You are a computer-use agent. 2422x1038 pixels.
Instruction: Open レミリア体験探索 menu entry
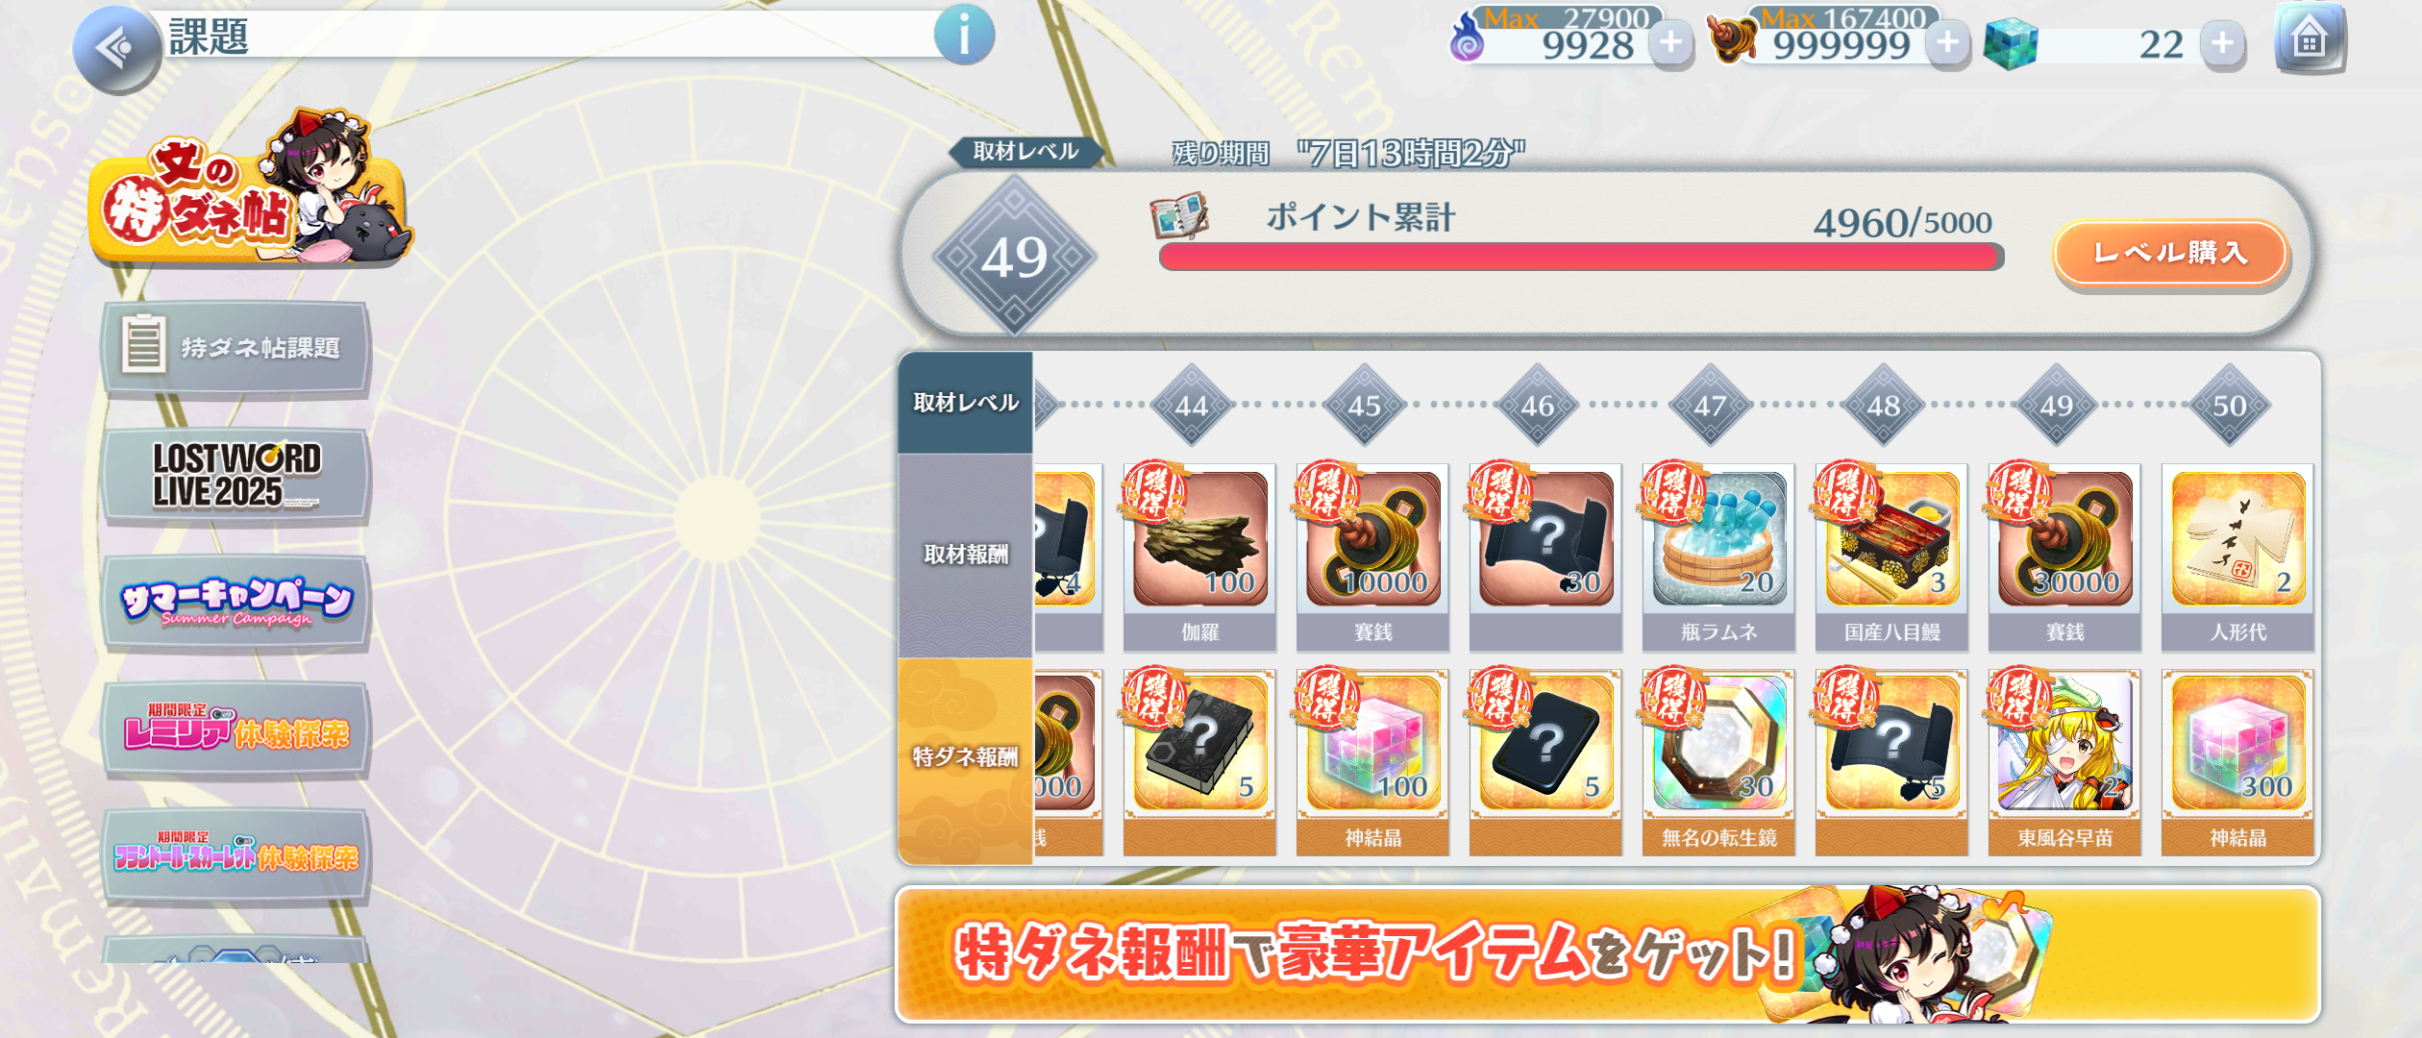coord(235,729)
